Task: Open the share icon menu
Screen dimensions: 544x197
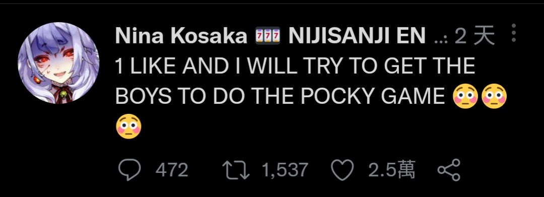Action: click(x=449, y=170)
